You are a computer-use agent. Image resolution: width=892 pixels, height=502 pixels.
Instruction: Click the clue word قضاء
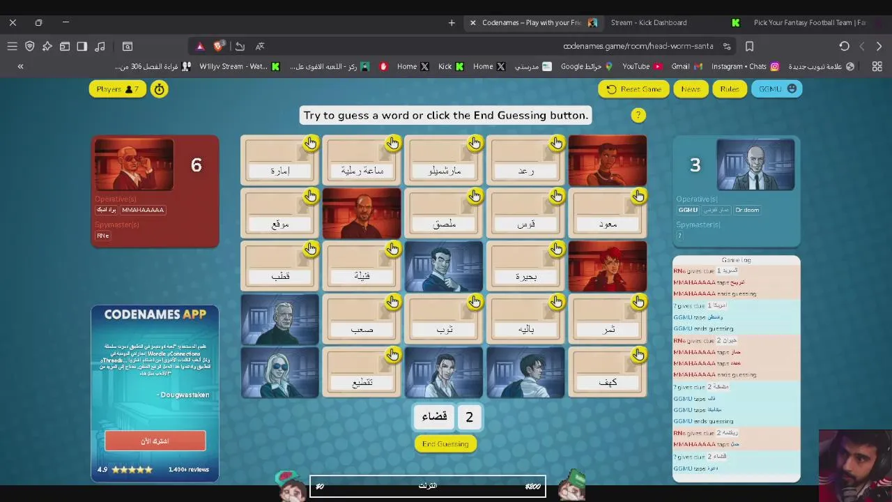click(x=435, y=417)
